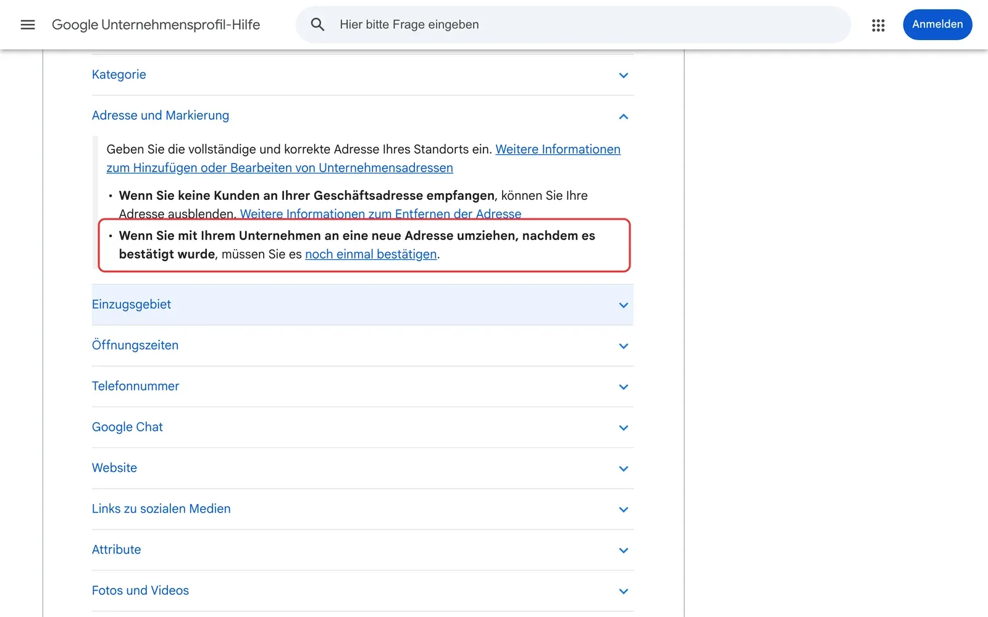Open the Einzugsgebiet heading
The image size is (988, 617).
tap(132, 304)
